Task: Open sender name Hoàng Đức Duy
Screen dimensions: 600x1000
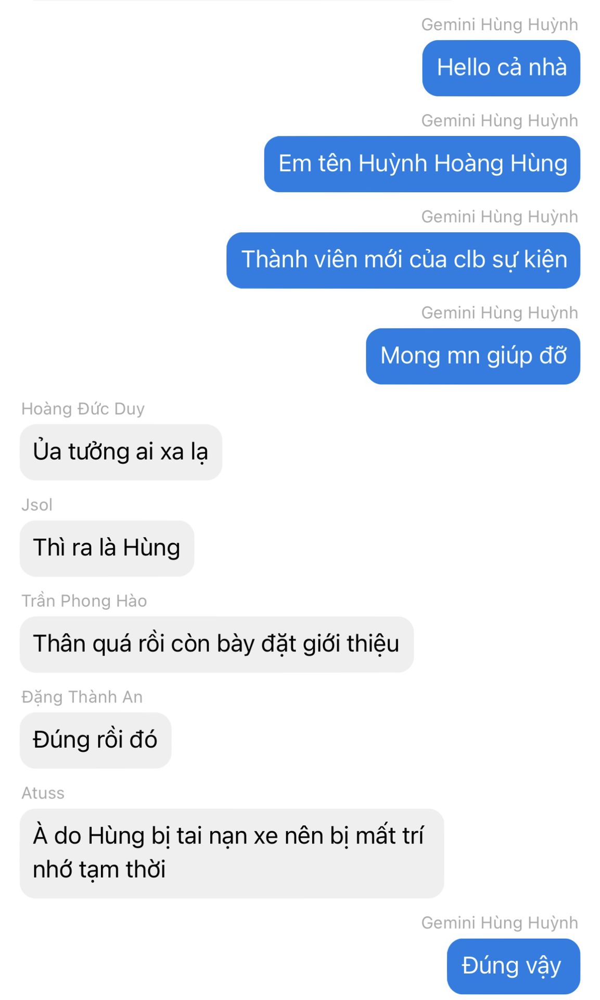Action: tap(83, 409)
